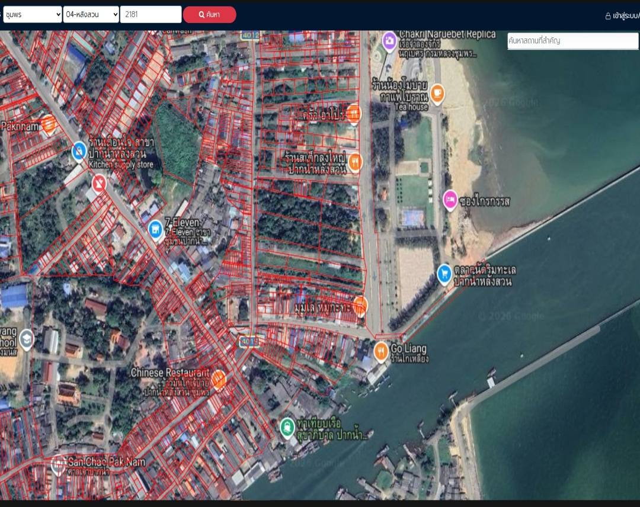Select the grey school graduation cap pin
This screenshot has height=507, width=640.
point(27,339)
